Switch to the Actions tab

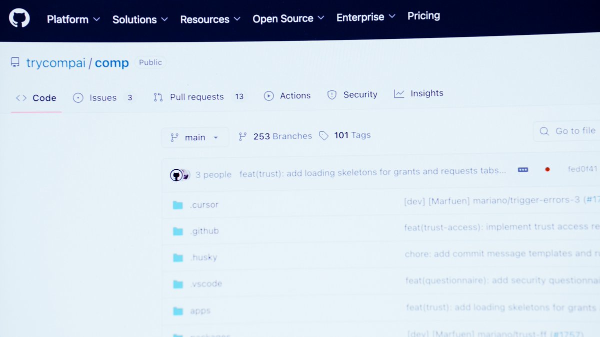click(x=287, y=95)
